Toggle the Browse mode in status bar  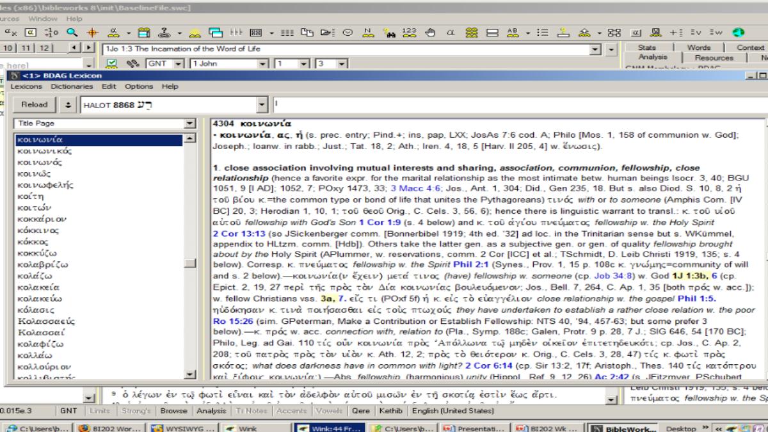[172, 410]
